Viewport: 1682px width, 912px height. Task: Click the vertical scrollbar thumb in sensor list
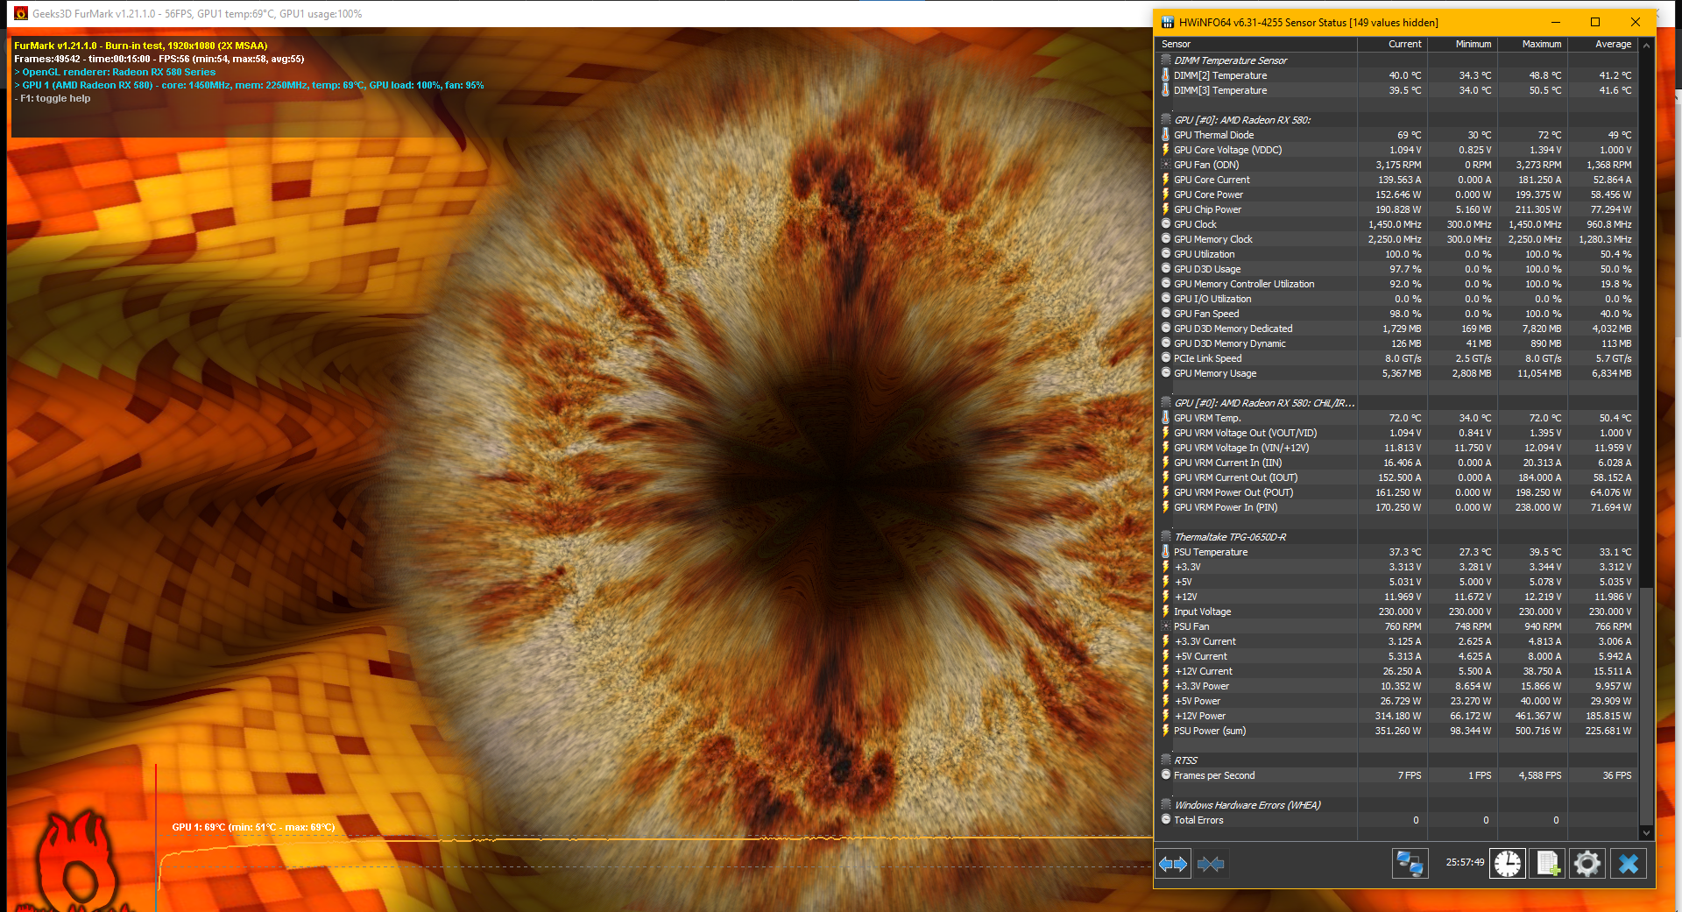click(1646, 705)
